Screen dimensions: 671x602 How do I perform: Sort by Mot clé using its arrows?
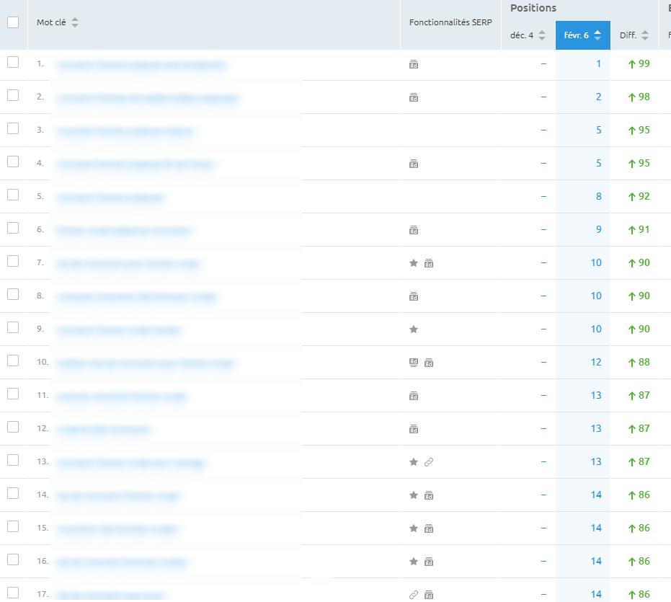pyautogui.click(x=75, y=23)
